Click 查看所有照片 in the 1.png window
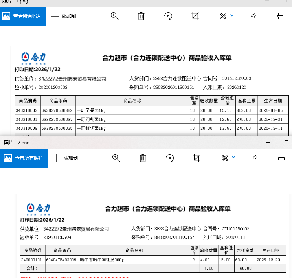The width and height of the screenshot is (292, 278). [x=23, y=16]
